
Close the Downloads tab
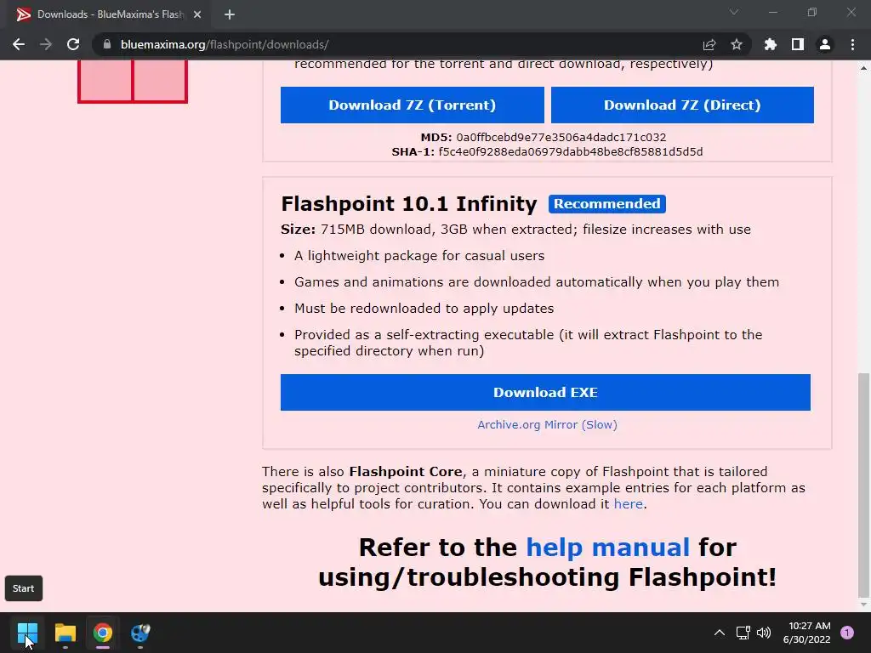pos(197,14)
